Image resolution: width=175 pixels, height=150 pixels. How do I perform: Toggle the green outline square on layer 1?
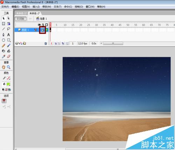pyautogui.click(x=47, y=30)
